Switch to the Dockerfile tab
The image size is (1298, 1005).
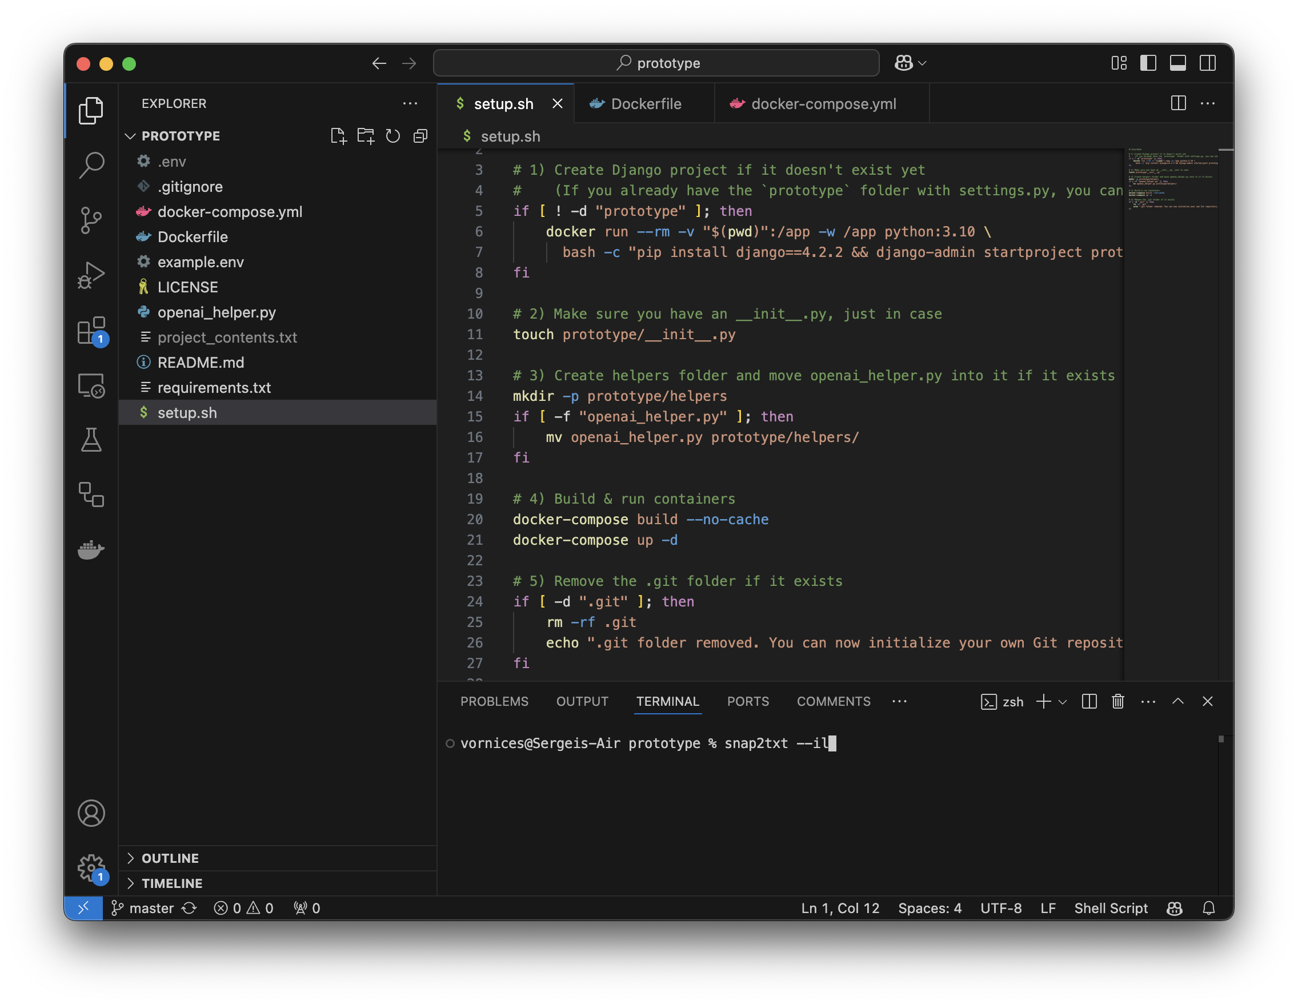(x=643, y=102)
